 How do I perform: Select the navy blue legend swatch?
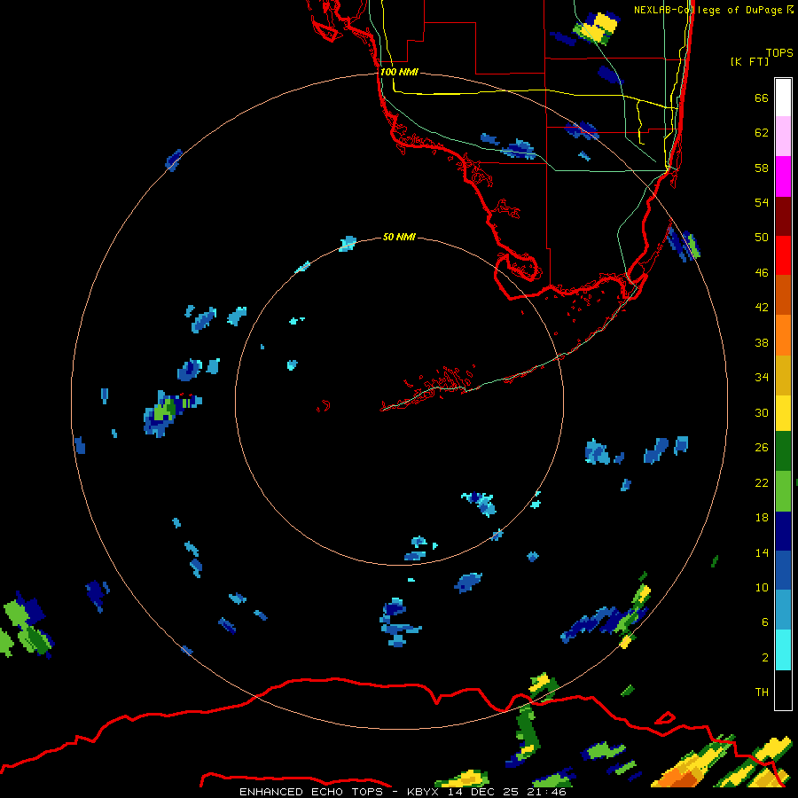click(x=783, y=531)
